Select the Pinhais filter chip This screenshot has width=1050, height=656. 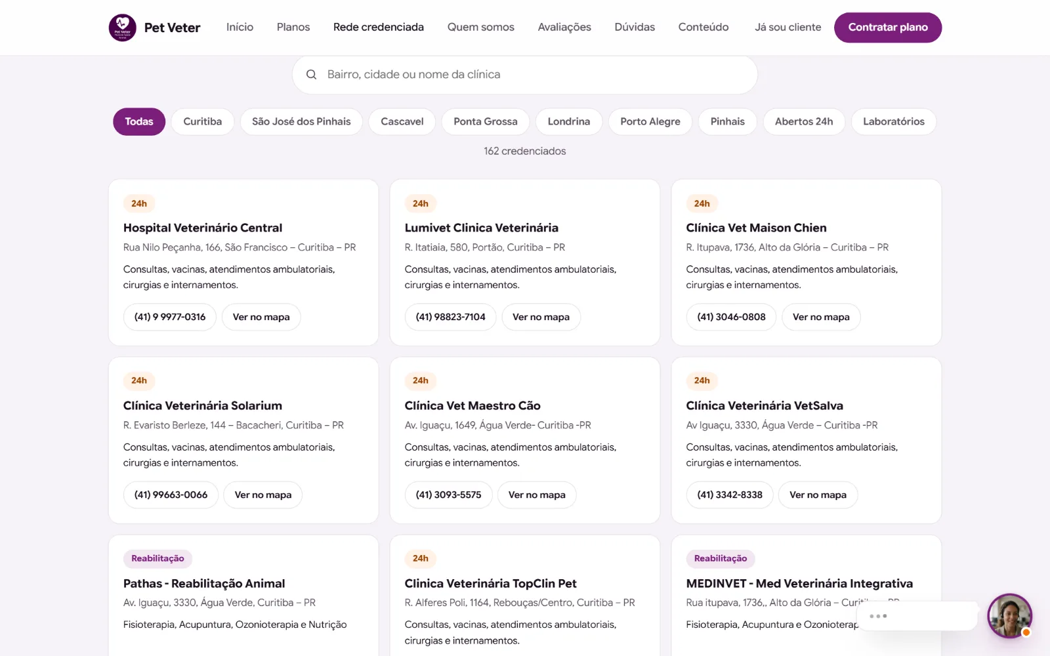728,122
